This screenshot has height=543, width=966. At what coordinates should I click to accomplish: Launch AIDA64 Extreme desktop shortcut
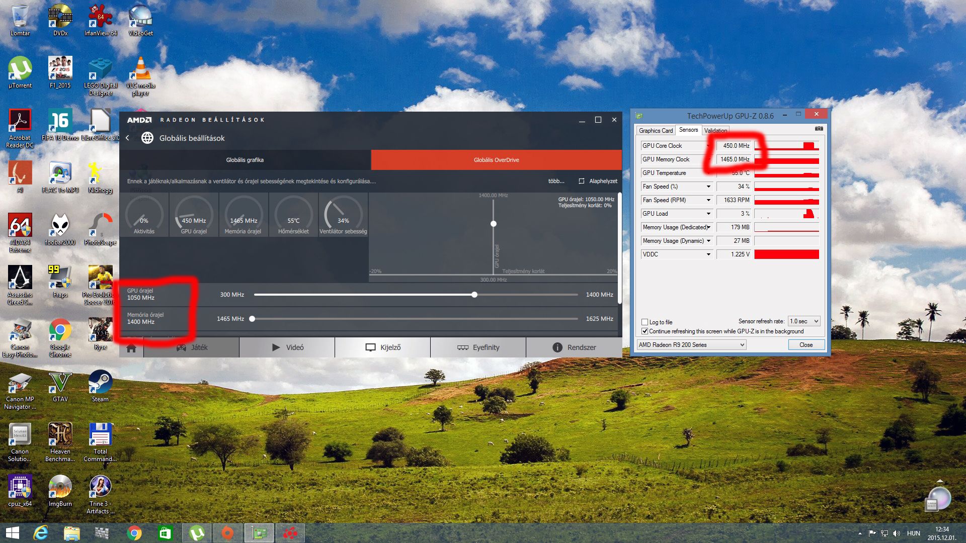(x=20, y=233)
